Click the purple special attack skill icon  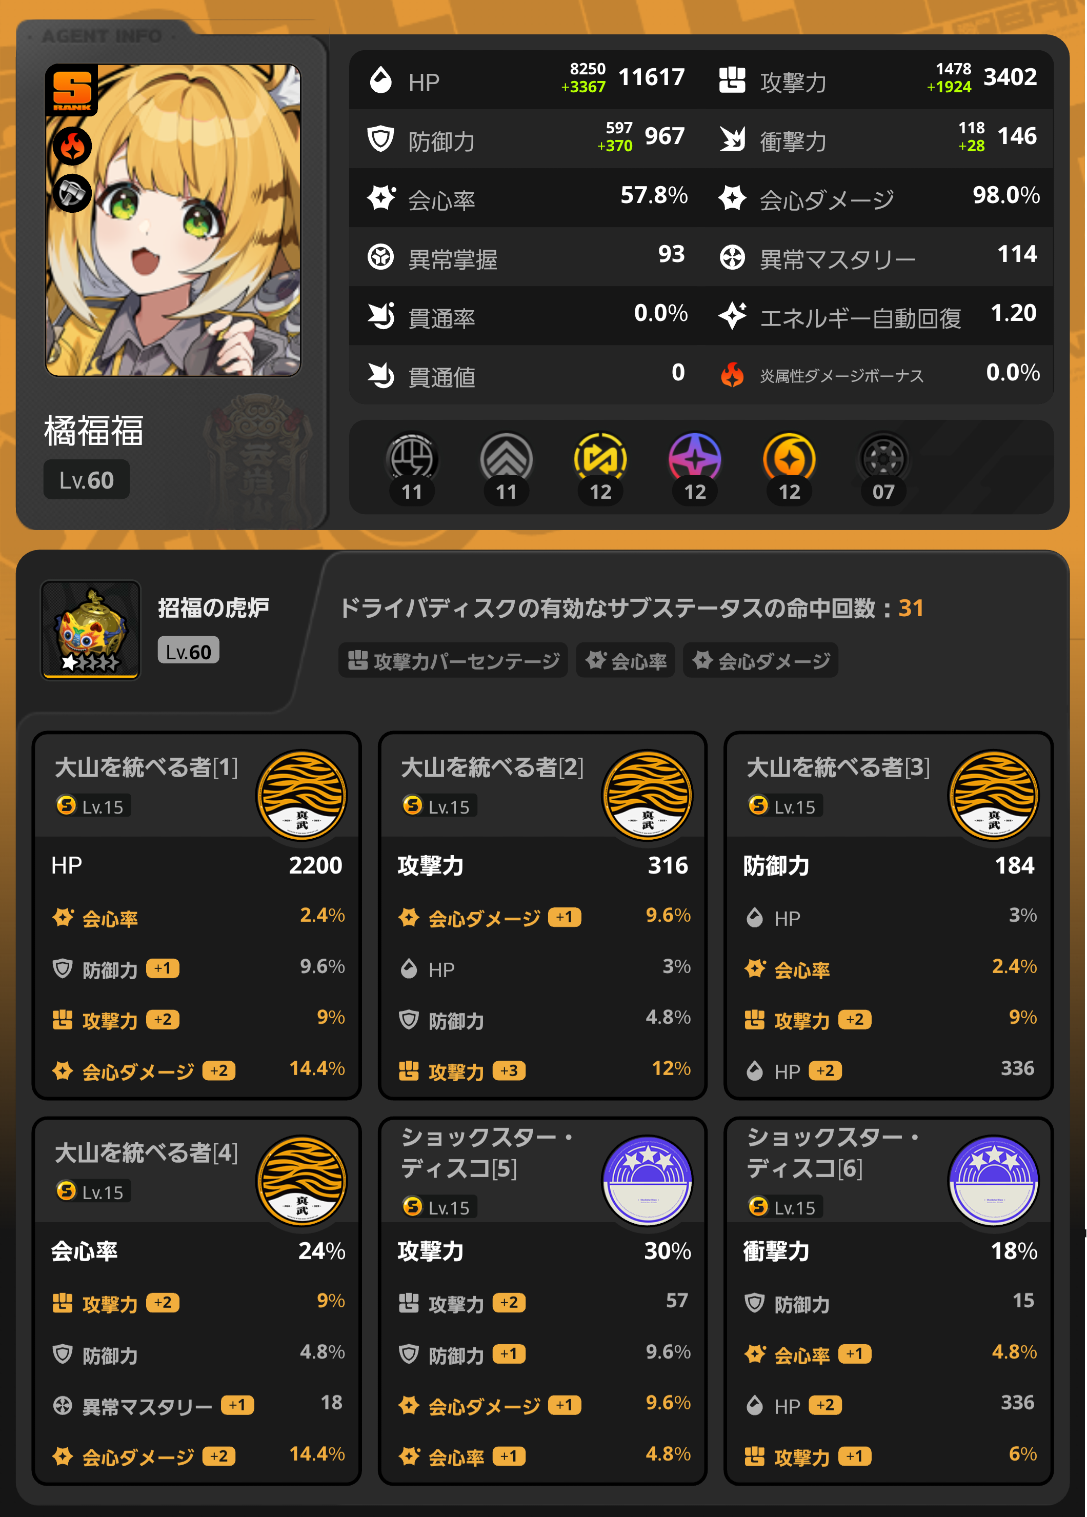tap(695, 460)
